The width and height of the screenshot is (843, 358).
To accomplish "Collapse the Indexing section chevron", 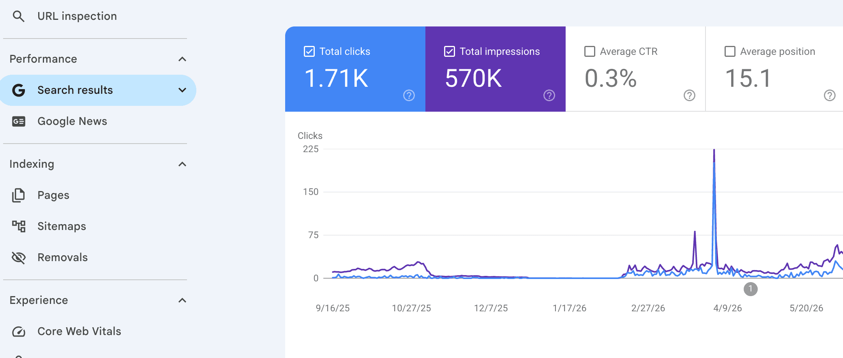I will point(182,164).
